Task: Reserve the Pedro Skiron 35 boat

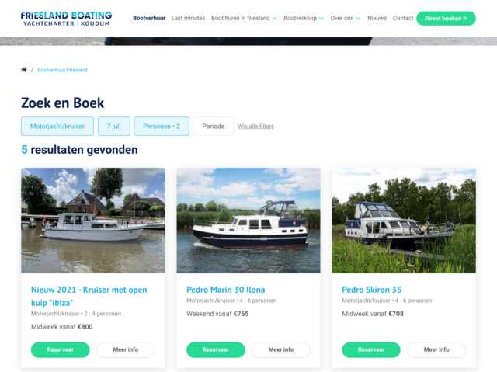Action: coord(371,349)
